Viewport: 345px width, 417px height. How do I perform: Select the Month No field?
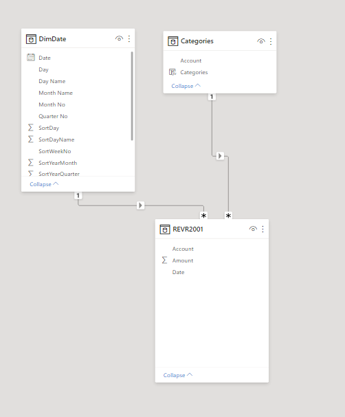click(x=52, y=104)
